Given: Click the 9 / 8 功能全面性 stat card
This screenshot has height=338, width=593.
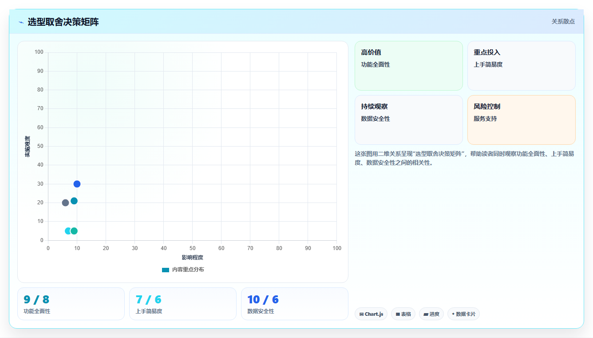Looking at the screenshot, I should click(71, 304).
